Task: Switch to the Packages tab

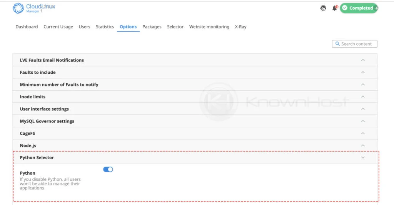Action: (152, 26)
